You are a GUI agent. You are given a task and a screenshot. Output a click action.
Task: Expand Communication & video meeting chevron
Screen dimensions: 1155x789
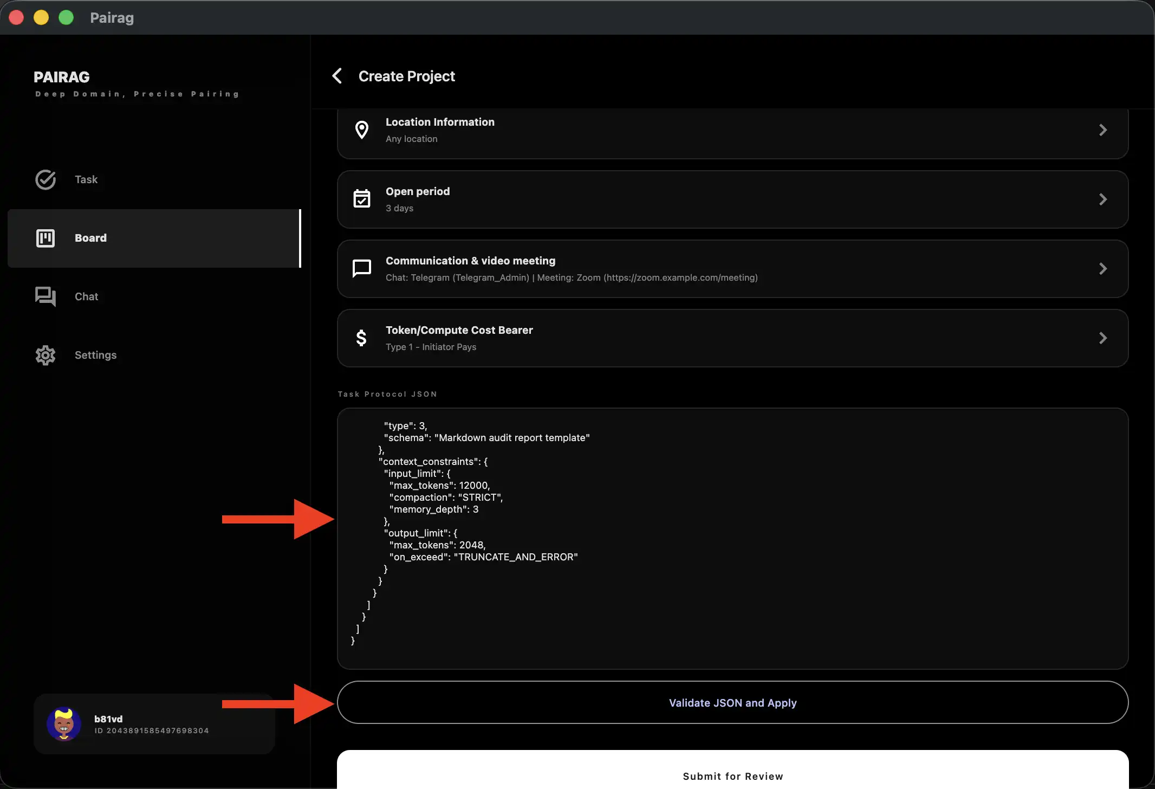coord(1103,269)
